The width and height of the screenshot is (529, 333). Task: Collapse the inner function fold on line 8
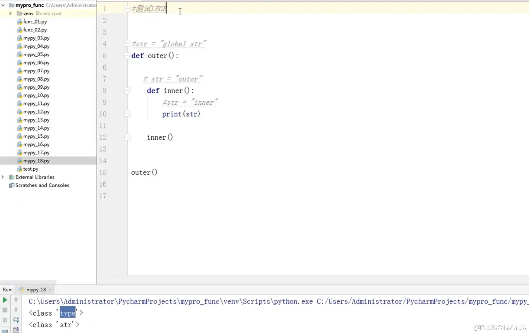[127, 90]
